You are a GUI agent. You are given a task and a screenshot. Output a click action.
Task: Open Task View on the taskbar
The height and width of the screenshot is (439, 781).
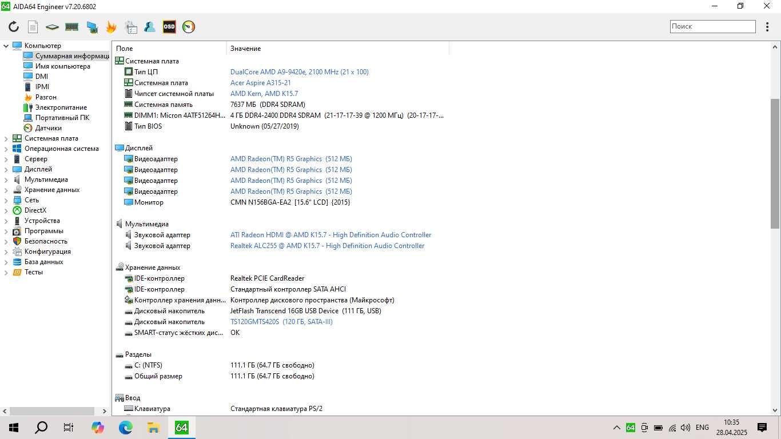pyautogui.click(x=69, y=427)
